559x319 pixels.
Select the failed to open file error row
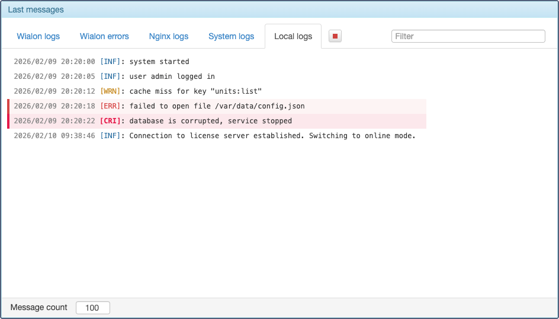217,106
